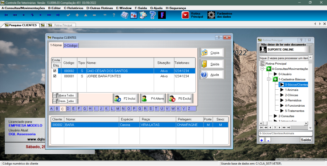The height and width of the screenshot is (166, 327).
Task: Open the C-Relatórios menu
Action: (73, 8)
